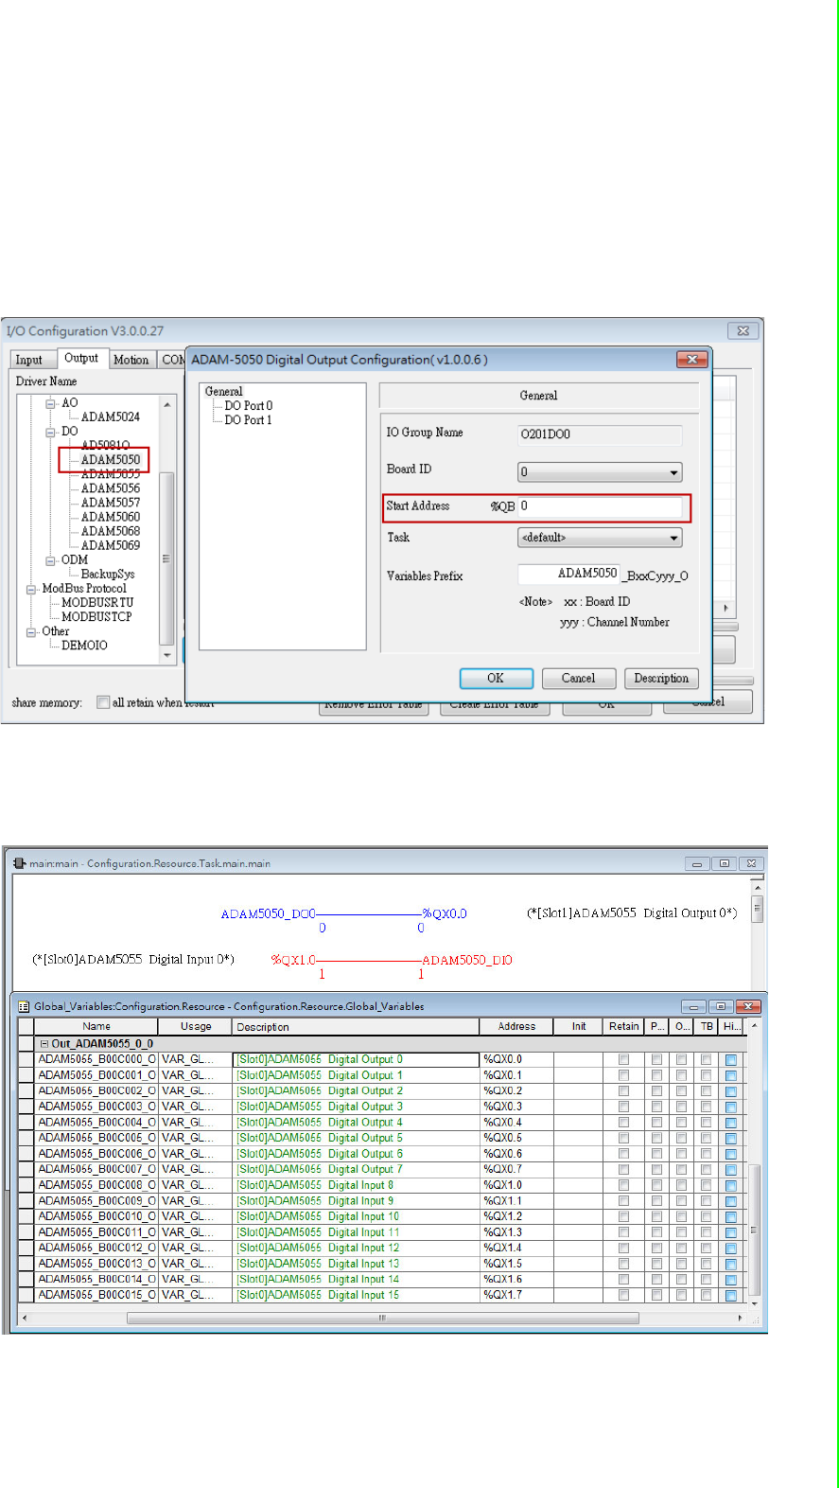Switch to the Motion tab

pos(131,360)
